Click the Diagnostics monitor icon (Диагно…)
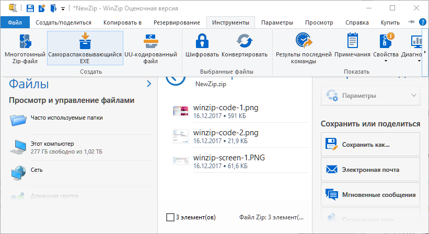 pos(416,41)
